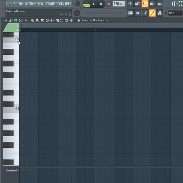Open the FILE menu
Screen dimensions: 183x183
[9, 4]
